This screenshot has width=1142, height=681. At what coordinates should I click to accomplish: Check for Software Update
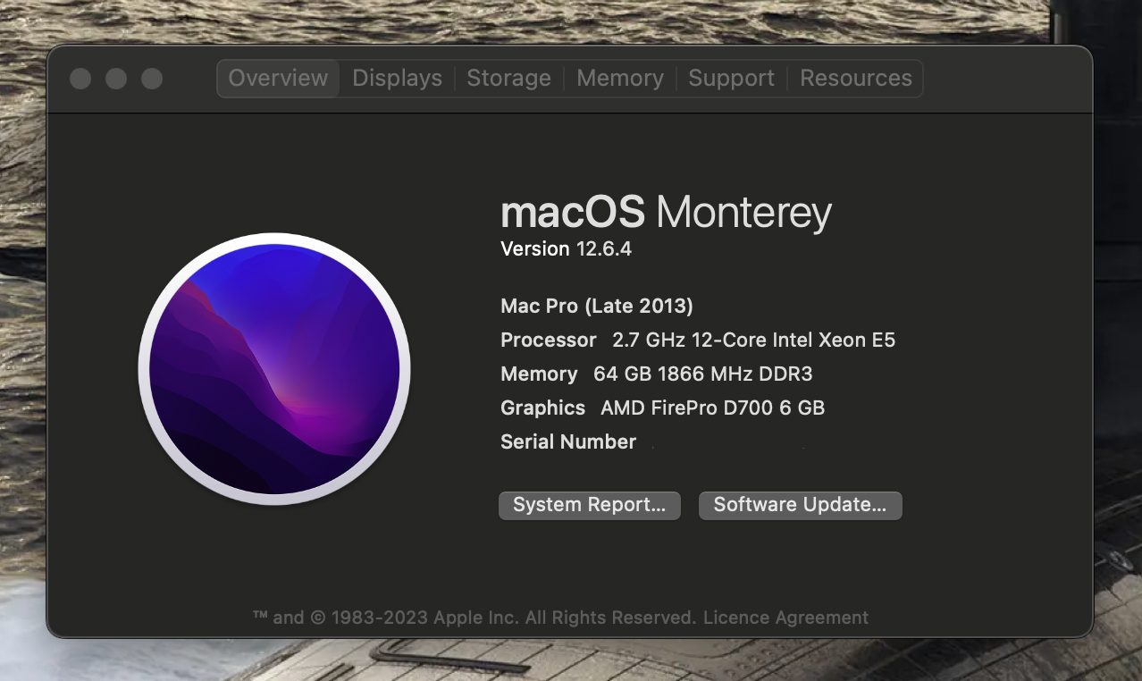tap(800, 505)
